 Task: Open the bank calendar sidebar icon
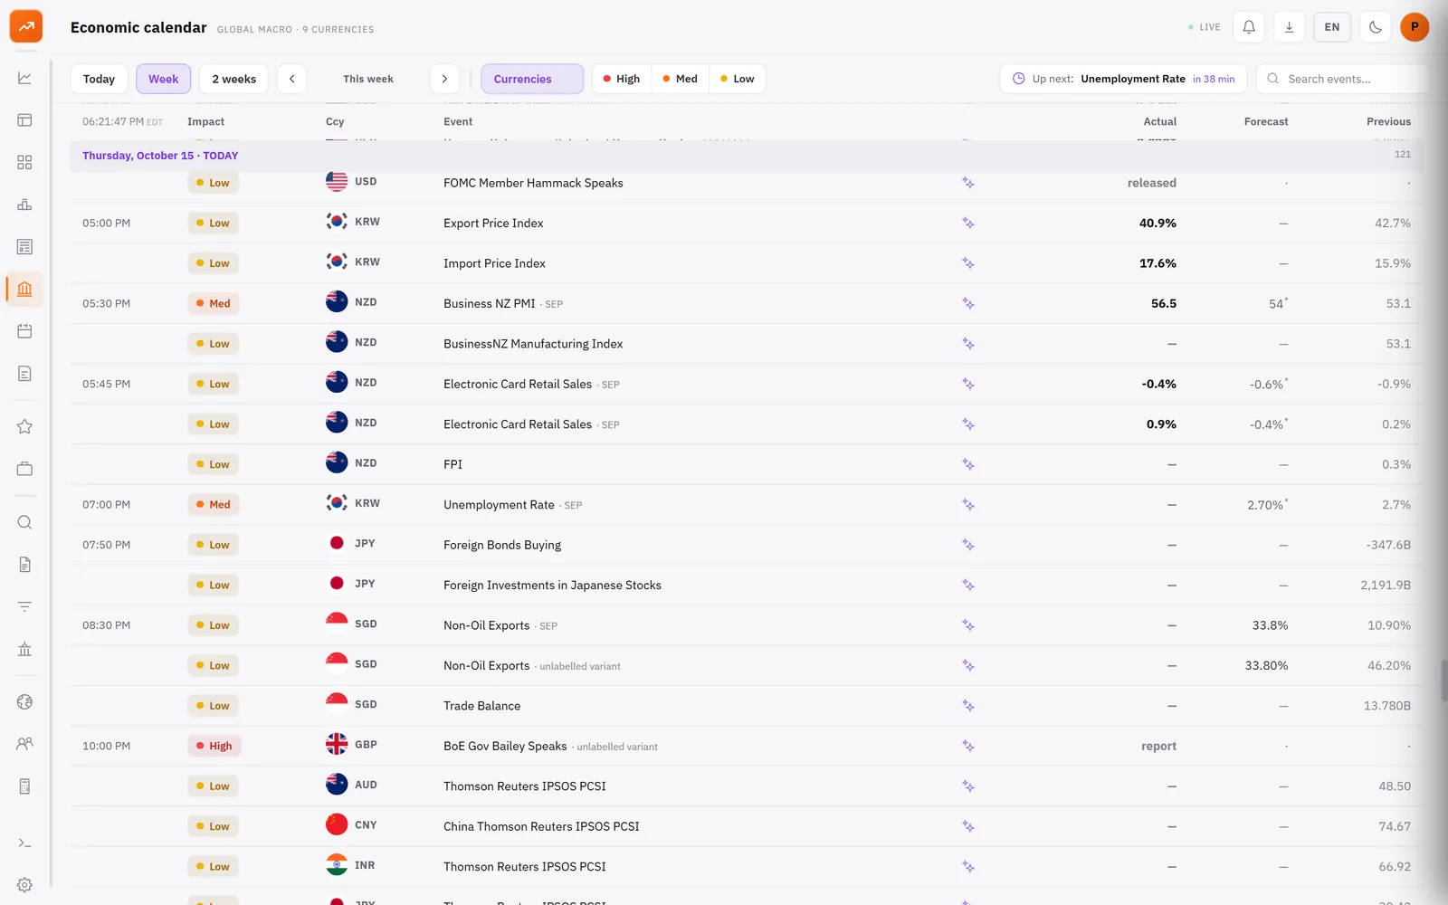click(24, 289)
